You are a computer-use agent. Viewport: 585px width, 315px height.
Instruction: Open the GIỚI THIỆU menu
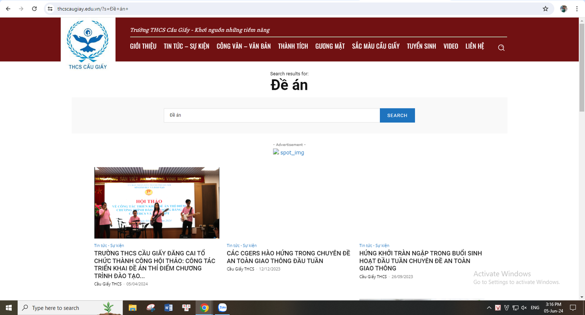pos(143,46)
